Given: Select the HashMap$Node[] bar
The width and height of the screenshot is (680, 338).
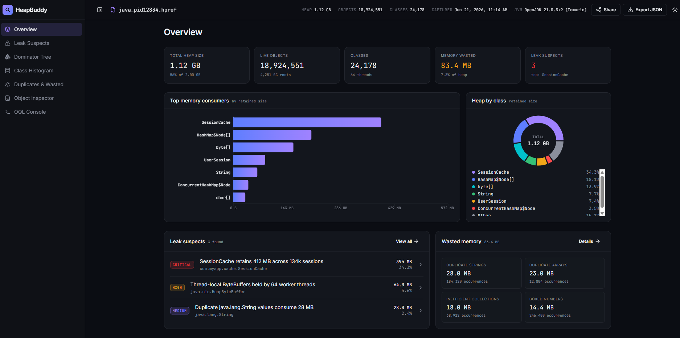Looking at the screenshot, I should [x=272, y=135].
